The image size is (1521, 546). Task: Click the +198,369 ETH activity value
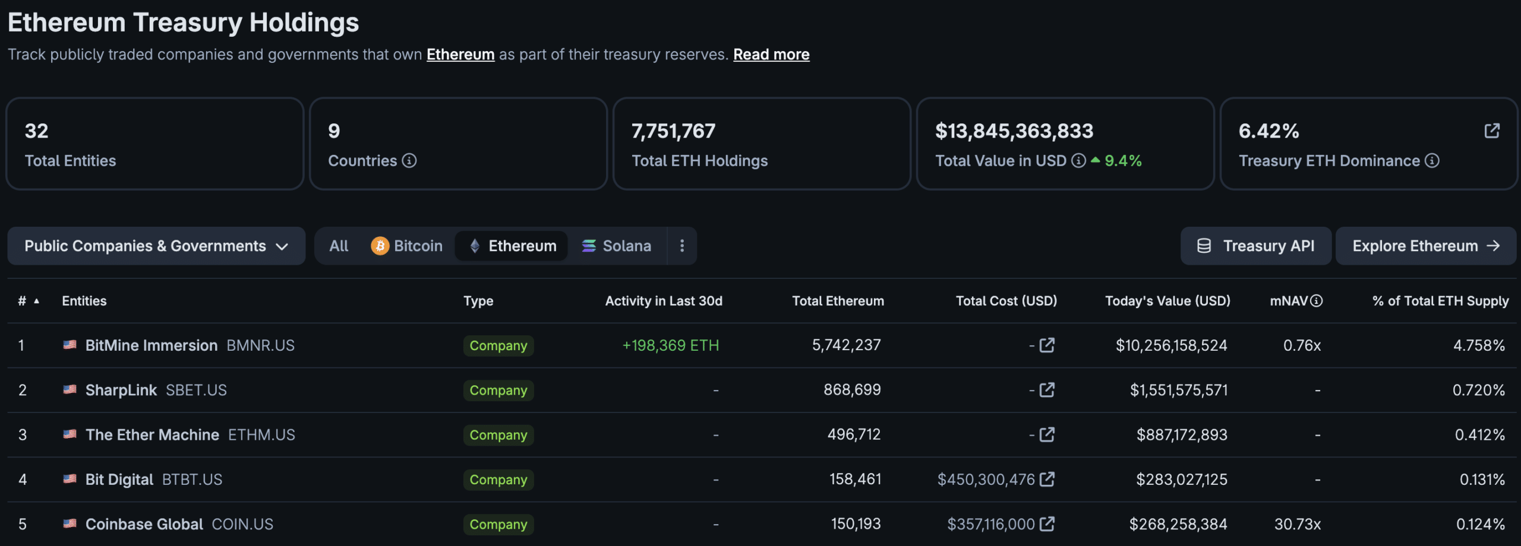(670, 345)
